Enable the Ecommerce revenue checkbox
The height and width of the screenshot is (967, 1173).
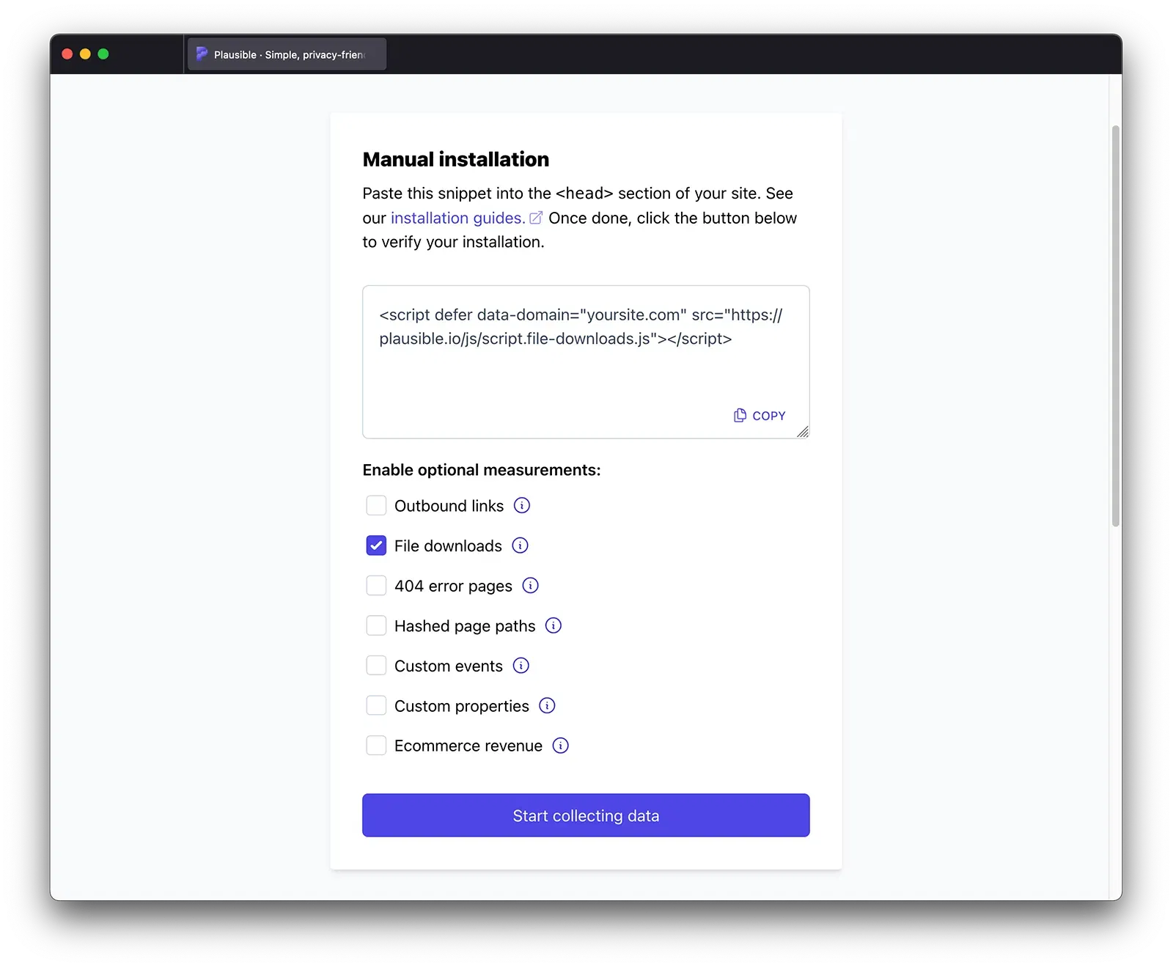pos(376,745)
